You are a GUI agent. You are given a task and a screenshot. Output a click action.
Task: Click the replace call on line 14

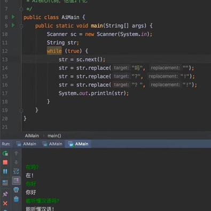[126, 68]
